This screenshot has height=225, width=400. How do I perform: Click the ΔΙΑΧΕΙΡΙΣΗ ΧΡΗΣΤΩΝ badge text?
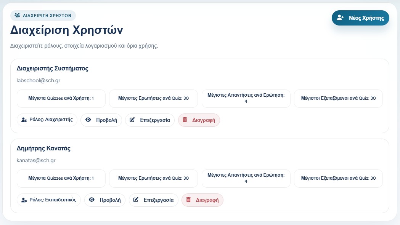click(47, 16)
